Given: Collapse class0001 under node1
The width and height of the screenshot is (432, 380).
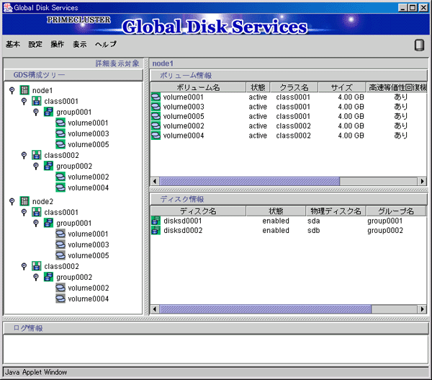Looking at the screenshot, I should (x=24, y=101).
